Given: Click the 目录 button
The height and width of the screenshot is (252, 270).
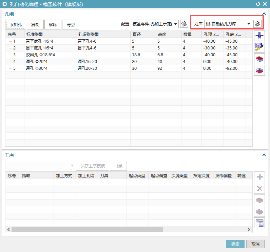Looking at the screenshot, I should pos(118,166).
